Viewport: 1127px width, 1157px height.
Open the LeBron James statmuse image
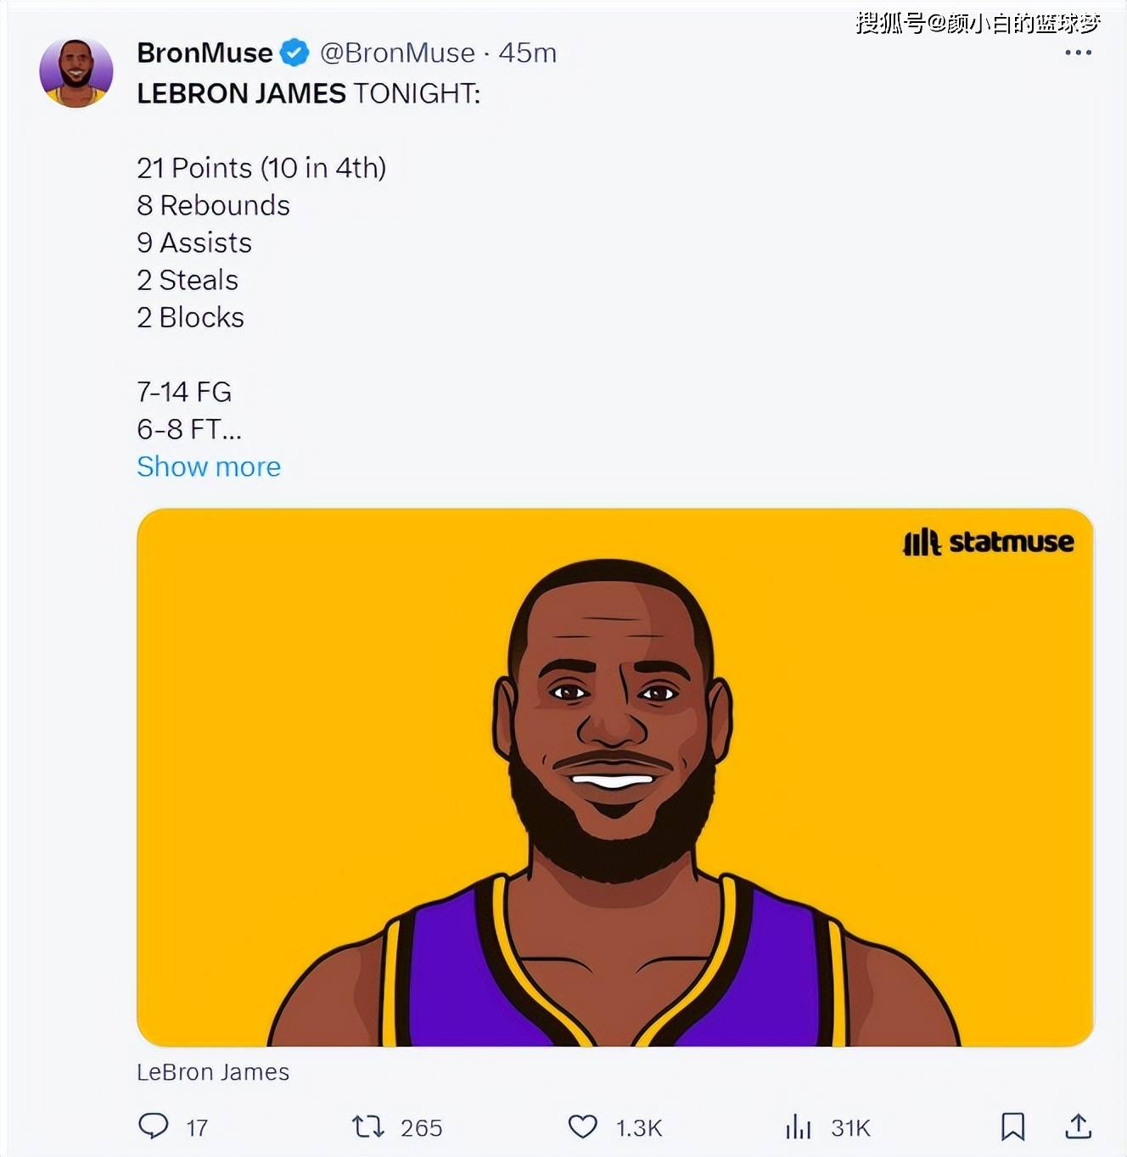[x=614, y=776]
